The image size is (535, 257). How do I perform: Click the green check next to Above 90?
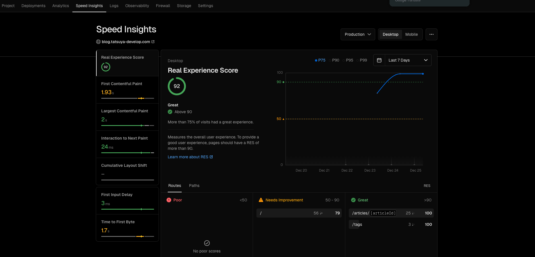point(170,112)
